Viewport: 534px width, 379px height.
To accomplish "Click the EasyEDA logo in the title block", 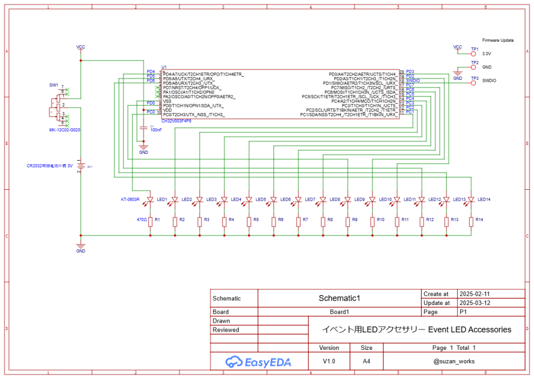I will 258,362.
